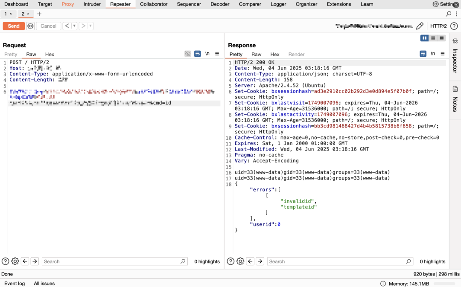Image resolution: width=461 pixels, height=287 pixels.
Task: Open Request pane hamburger menu
Action: [217, 54]
